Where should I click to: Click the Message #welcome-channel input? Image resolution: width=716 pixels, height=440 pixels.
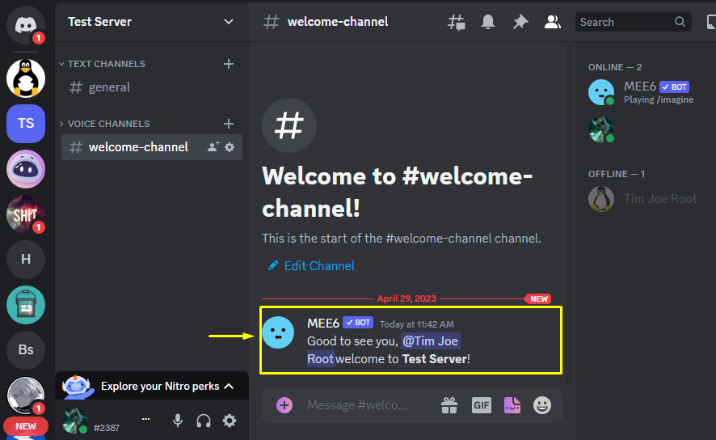tap(356, 405)
